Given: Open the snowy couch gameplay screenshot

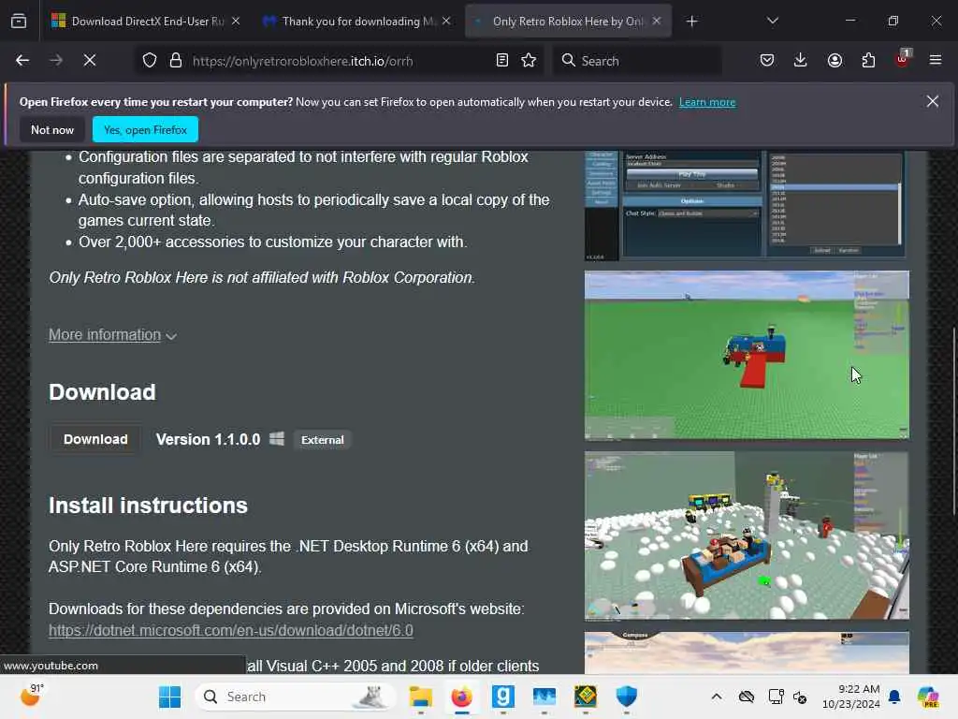Looking at the screenshot, I should click(x=747, y=536).
